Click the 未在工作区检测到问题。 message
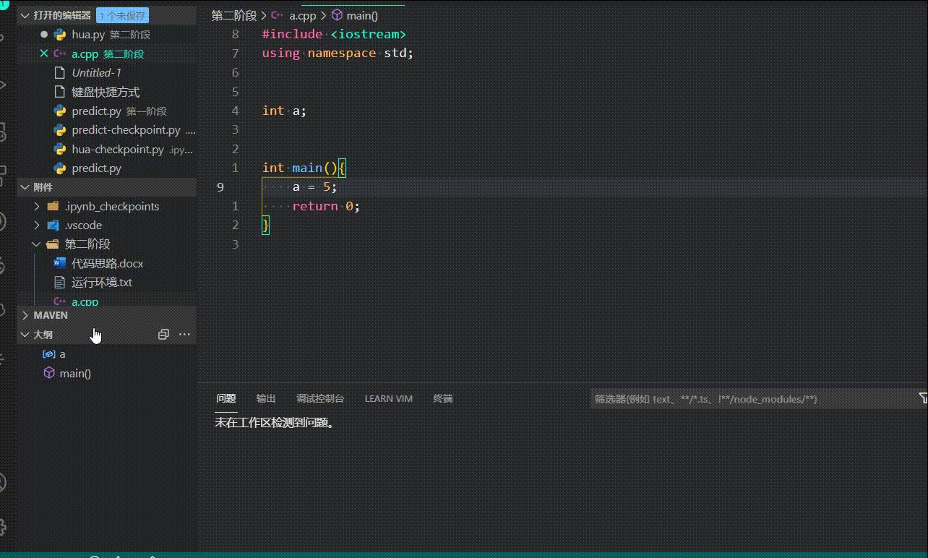 pos(275,423)
